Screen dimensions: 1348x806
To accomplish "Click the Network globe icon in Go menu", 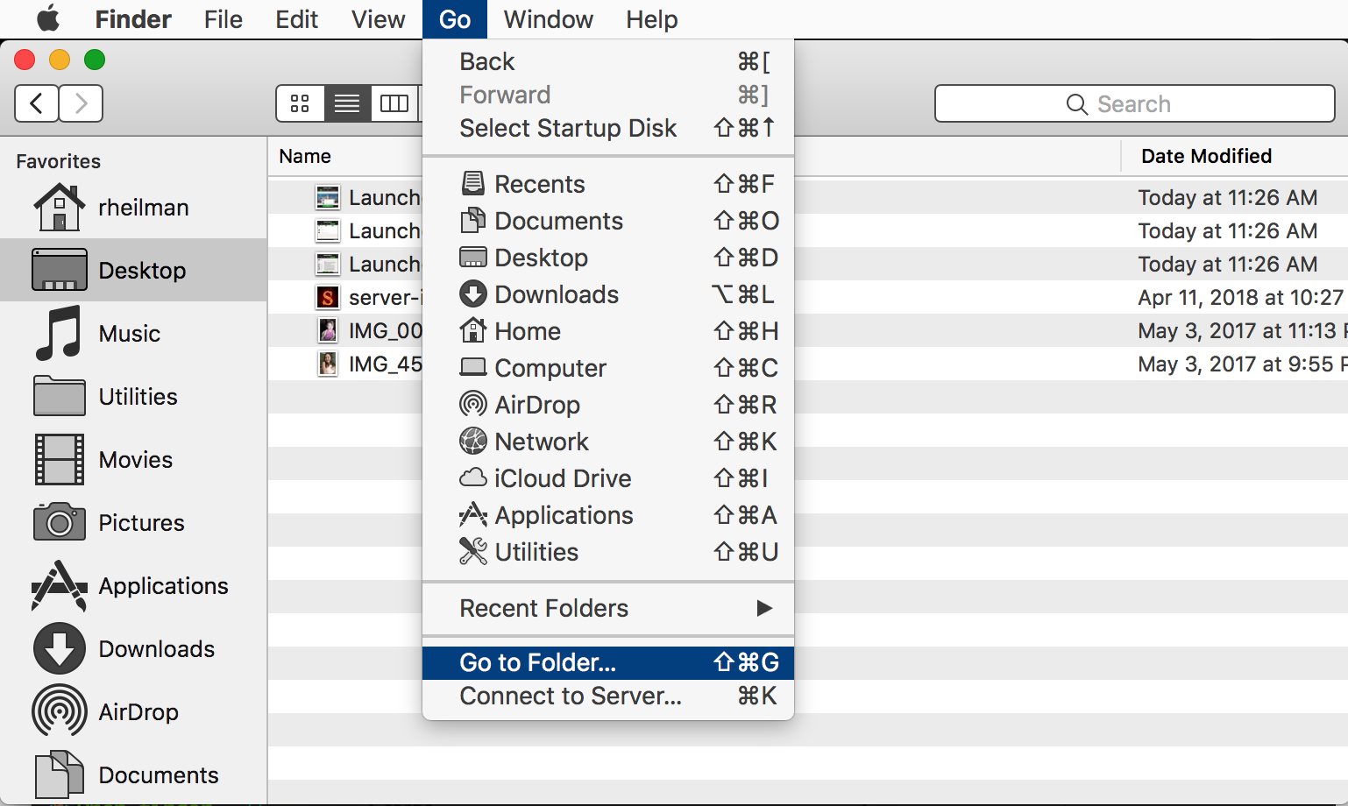I will click(x=473, y=441).
